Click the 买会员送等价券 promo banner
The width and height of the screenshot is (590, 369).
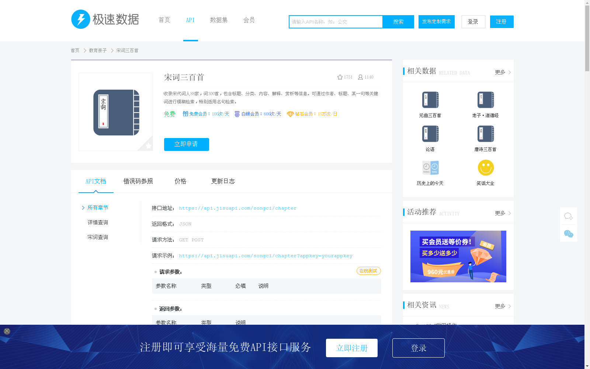tap(458, 256)
